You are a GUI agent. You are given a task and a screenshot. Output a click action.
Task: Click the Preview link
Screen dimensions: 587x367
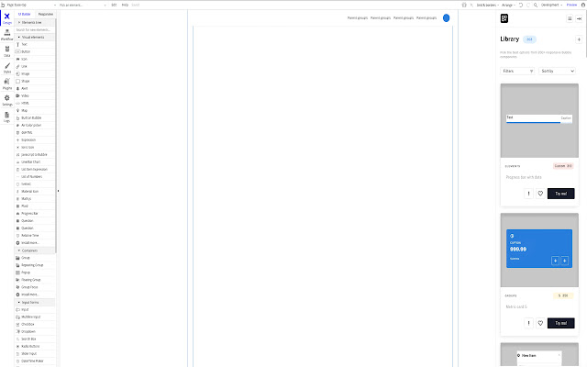click(x=571, y=5)
